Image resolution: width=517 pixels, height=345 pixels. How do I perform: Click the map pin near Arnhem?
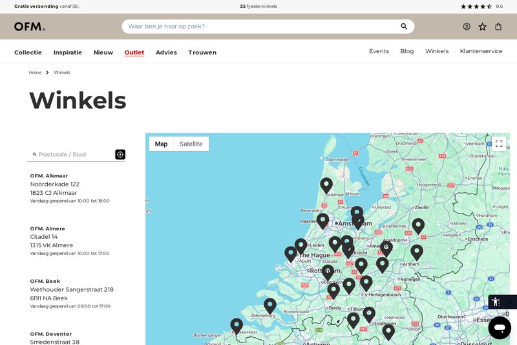[x=417, y=252]
